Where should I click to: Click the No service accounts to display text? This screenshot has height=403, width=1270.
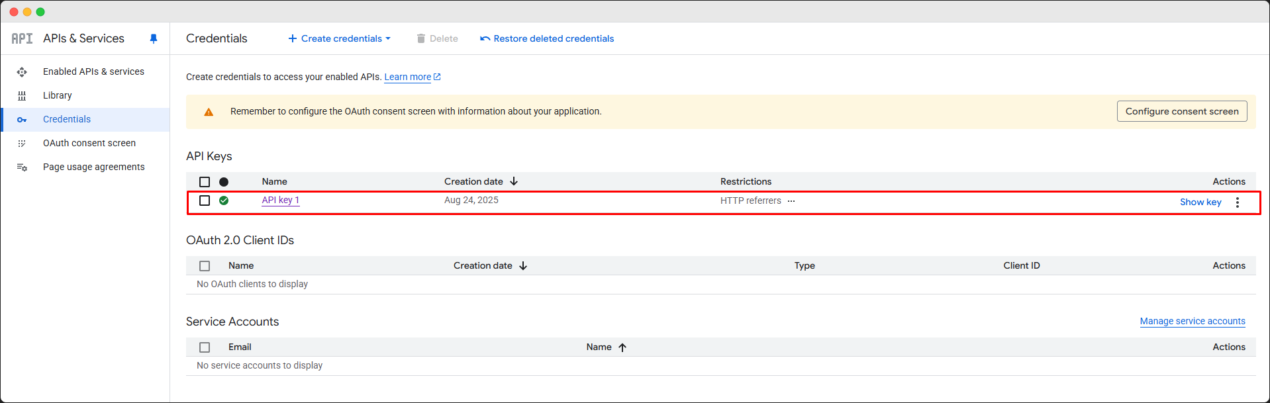(260, 365)
